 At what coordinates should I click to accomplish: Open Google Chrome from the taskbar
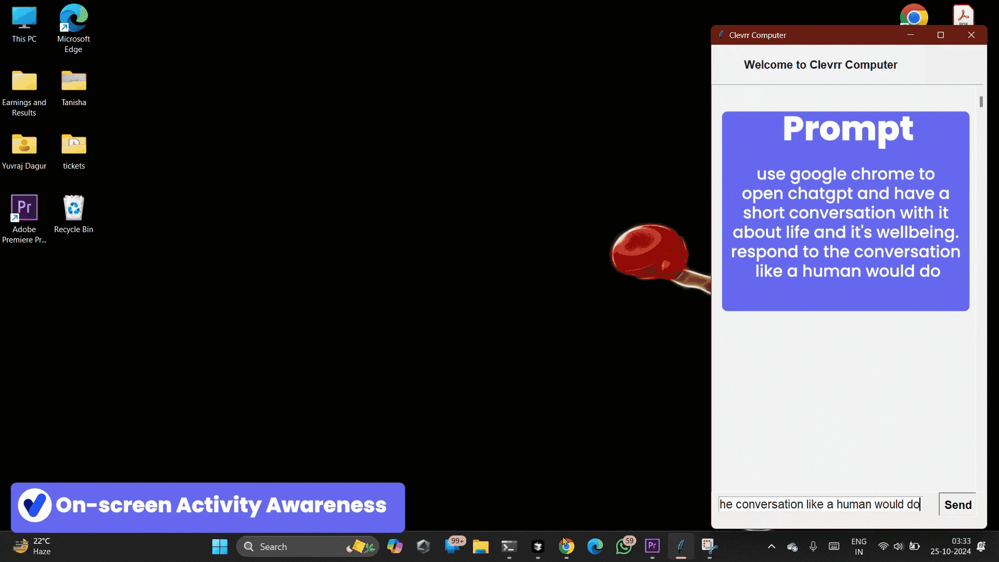click(567, 546)
